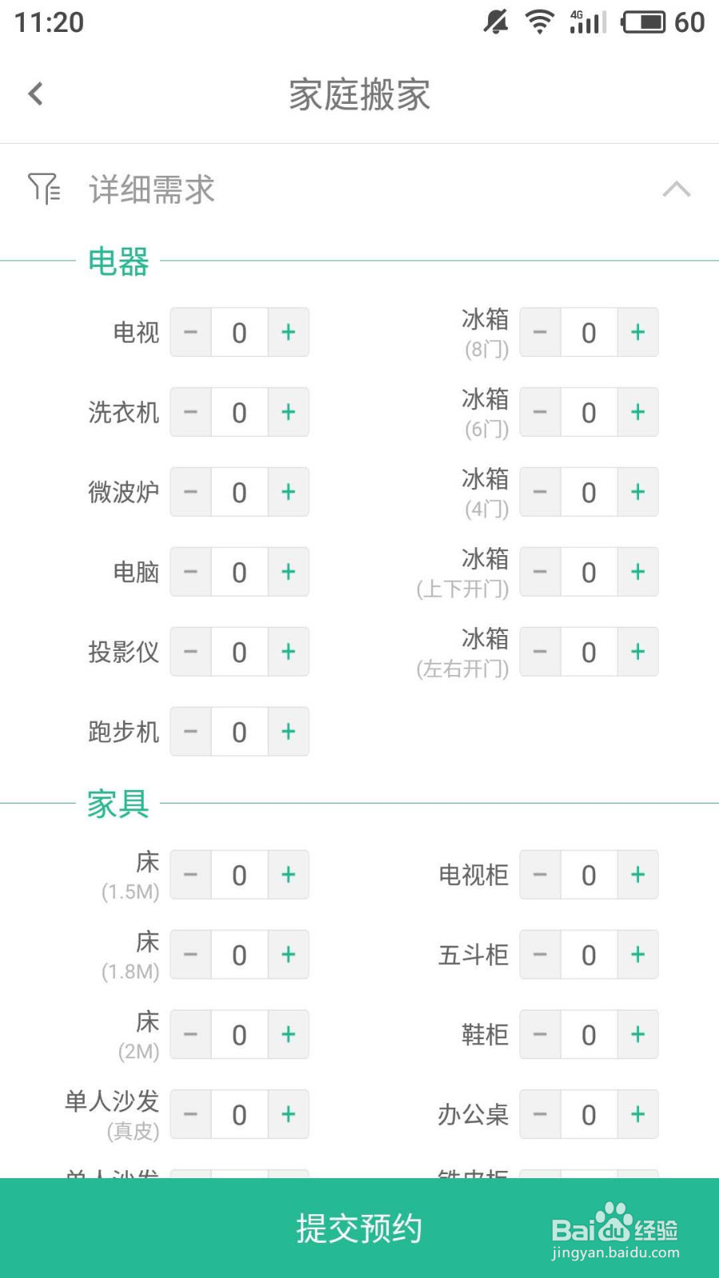This screenshot has height=1278, width=719.
Task: Increase 单人沙发 (真皮) count
Action: pyautogui.click(x=288, y=1114)
